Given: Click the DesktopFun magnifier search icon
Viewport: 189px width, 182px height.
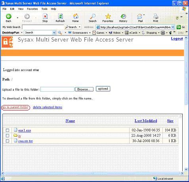Looking at the screenshot, I should pyautogui.click(x=60, y=32).
